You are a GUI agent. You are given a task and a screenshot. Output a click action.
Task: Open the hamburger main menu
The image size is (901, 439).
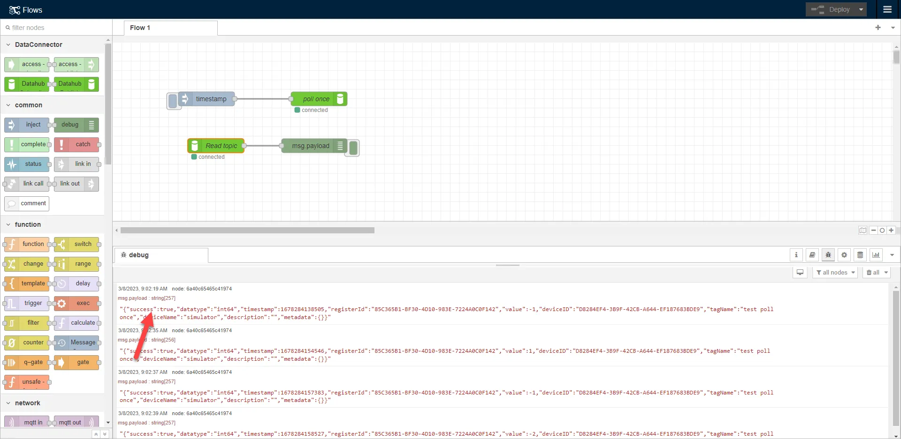pyautogui.click(x=887, y=9)
